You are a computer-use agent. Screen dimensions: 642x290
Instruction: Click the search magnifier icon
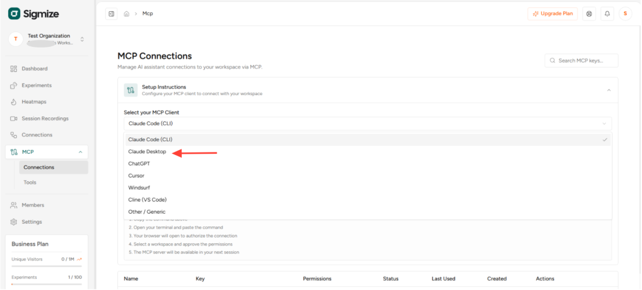point(553,61)
